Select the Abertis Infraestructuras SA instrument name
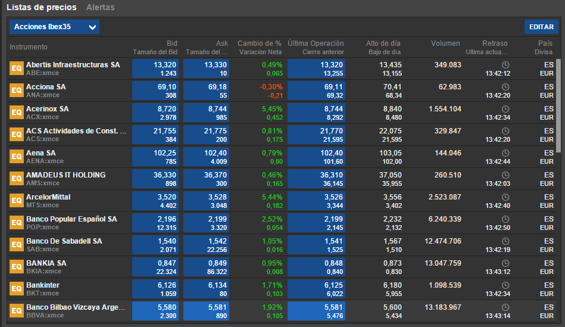This screenshot has height=327, width=565. pos(73,65)
